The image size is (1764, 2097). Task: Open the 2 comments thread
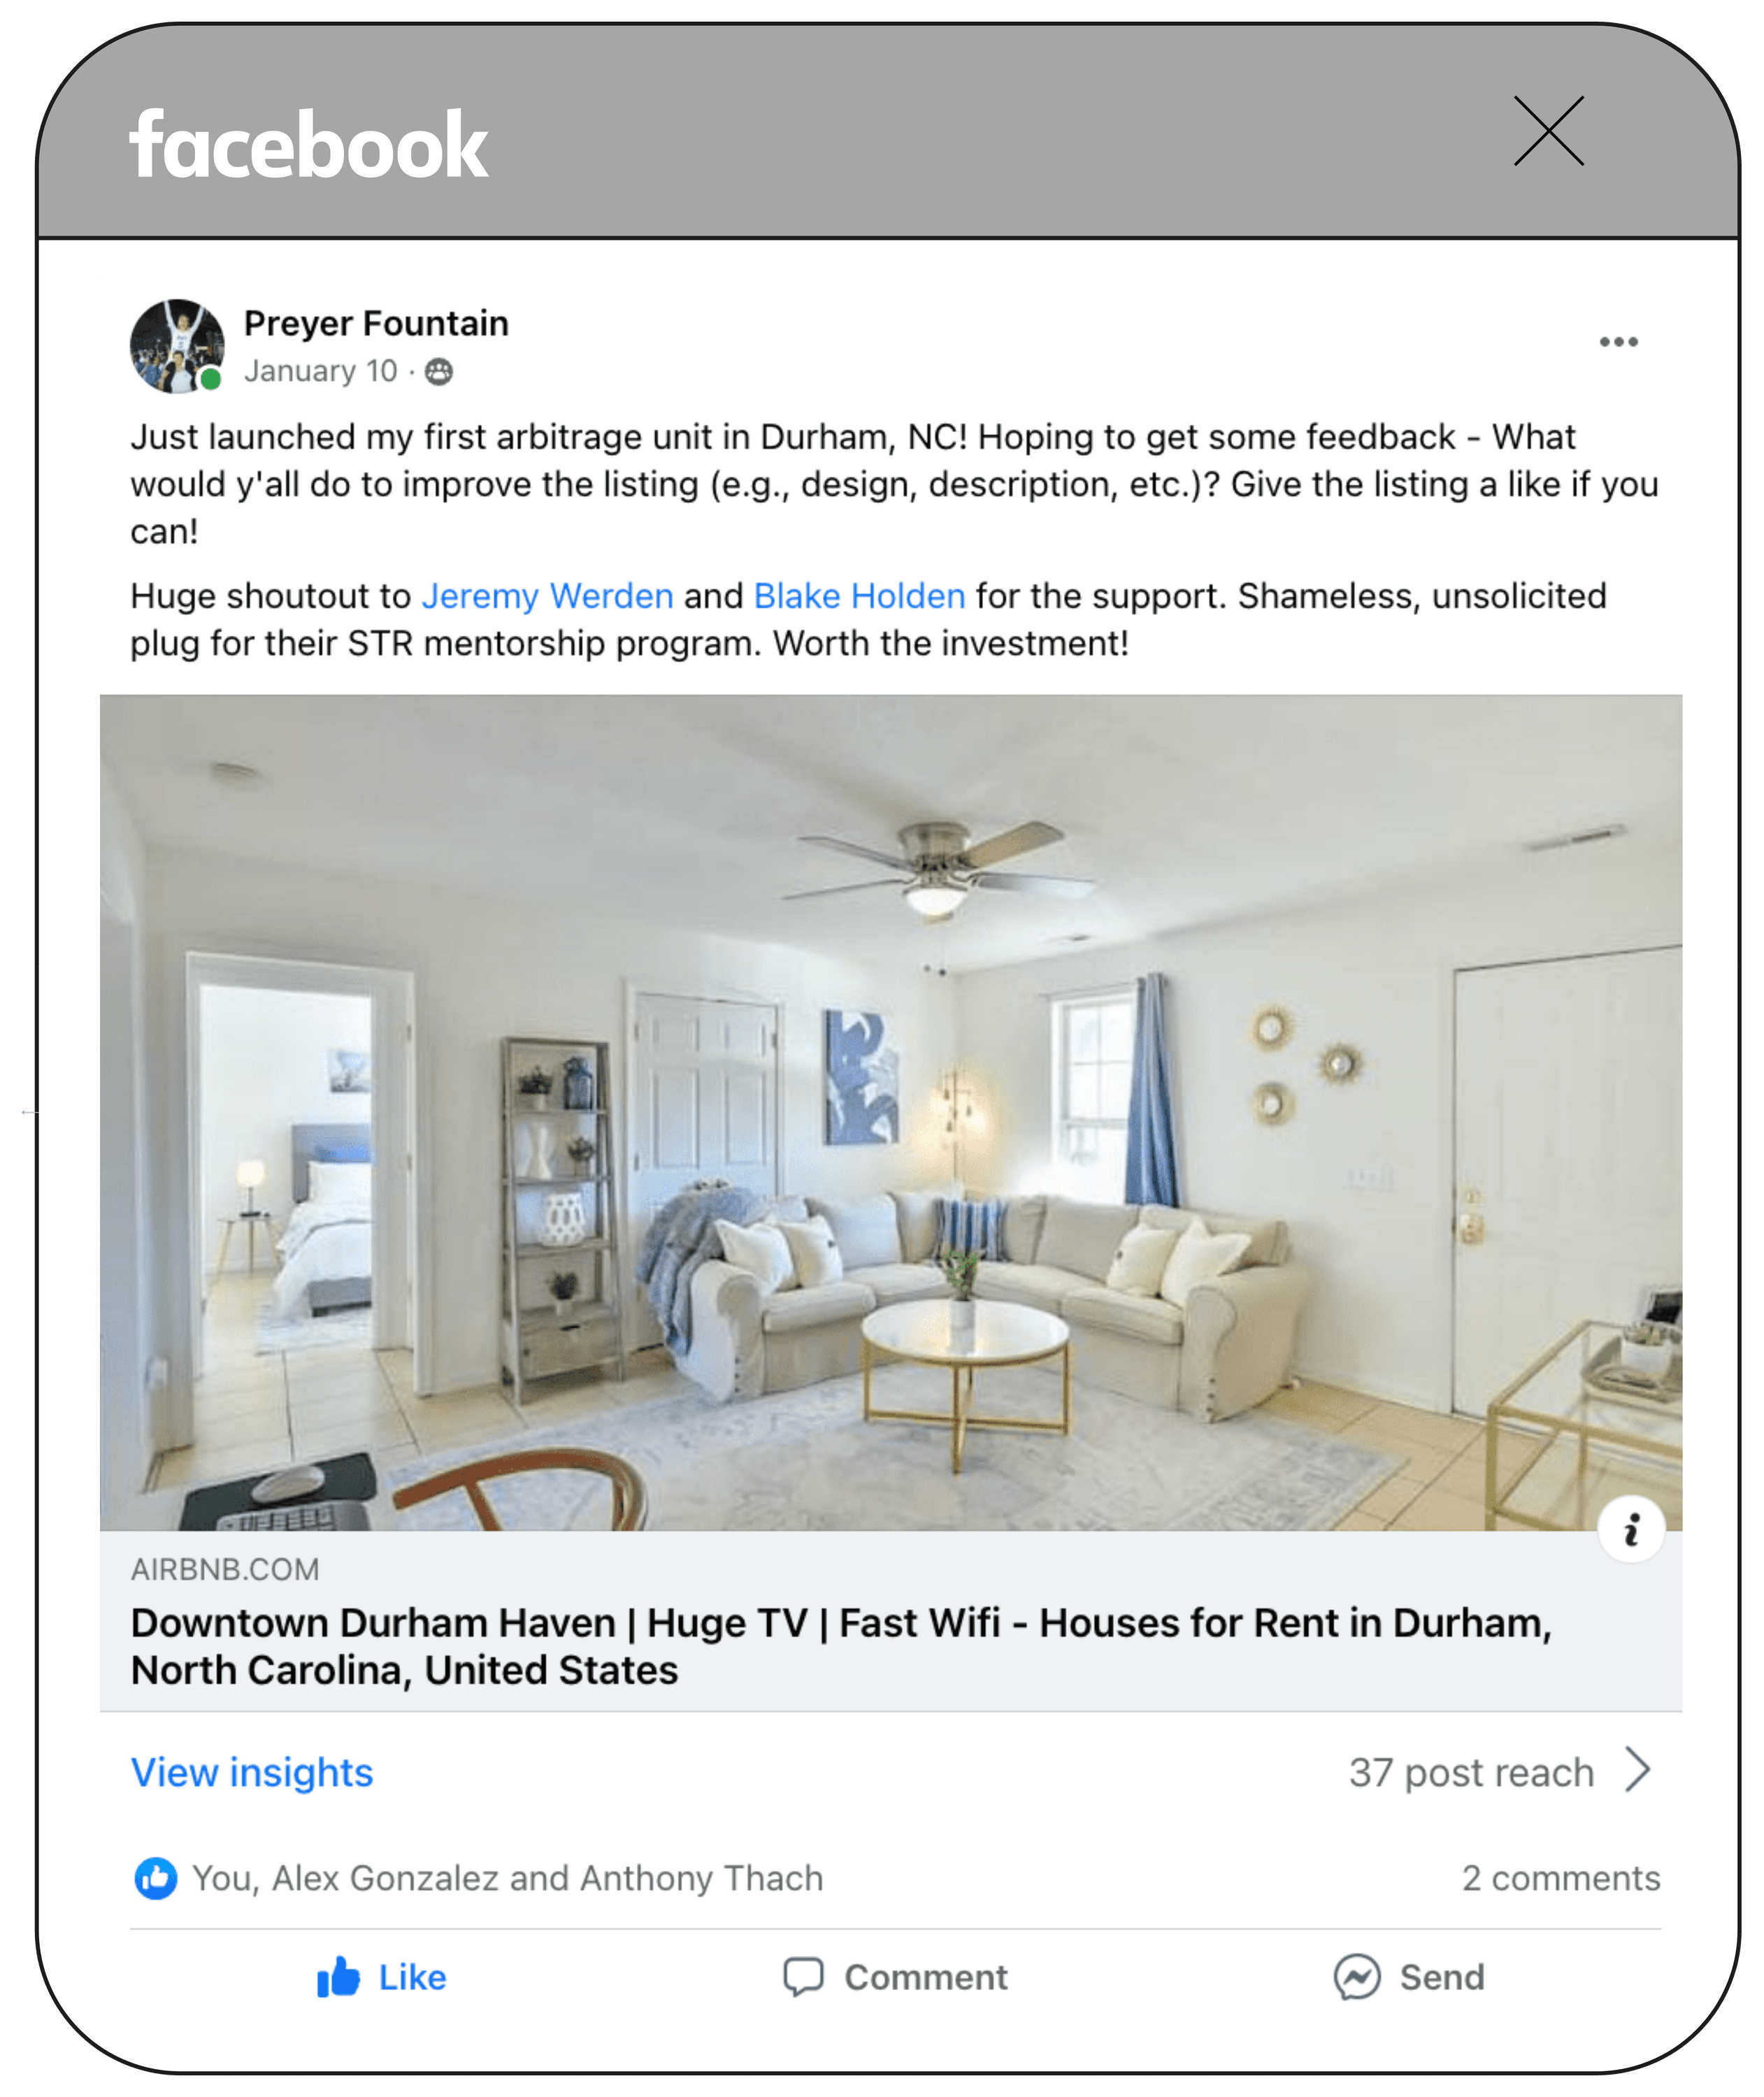1560,1878
